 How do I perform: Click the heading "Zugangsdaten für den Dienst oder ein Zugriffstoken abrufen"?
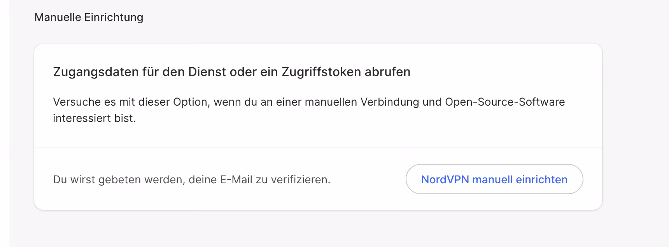[231, 71]
